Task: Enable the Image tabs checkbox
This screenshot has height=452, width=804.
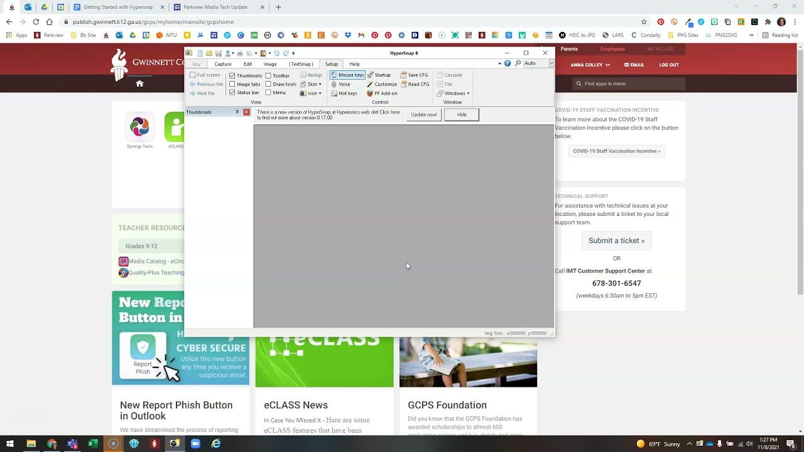Action: 232,84
